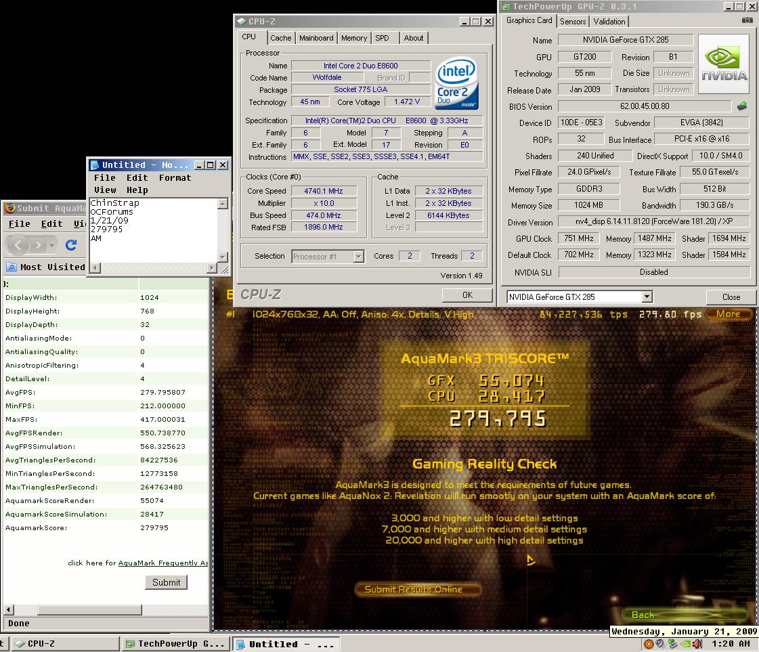Click the Back button in AquaMark3
This screenshot has width=759, height=652.
click(685, 615)
